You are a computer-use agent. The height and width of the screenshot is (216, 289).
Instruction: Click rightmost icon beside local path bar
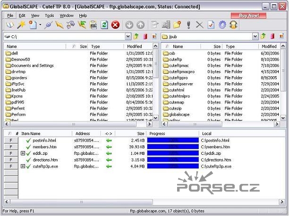(154, 36)
